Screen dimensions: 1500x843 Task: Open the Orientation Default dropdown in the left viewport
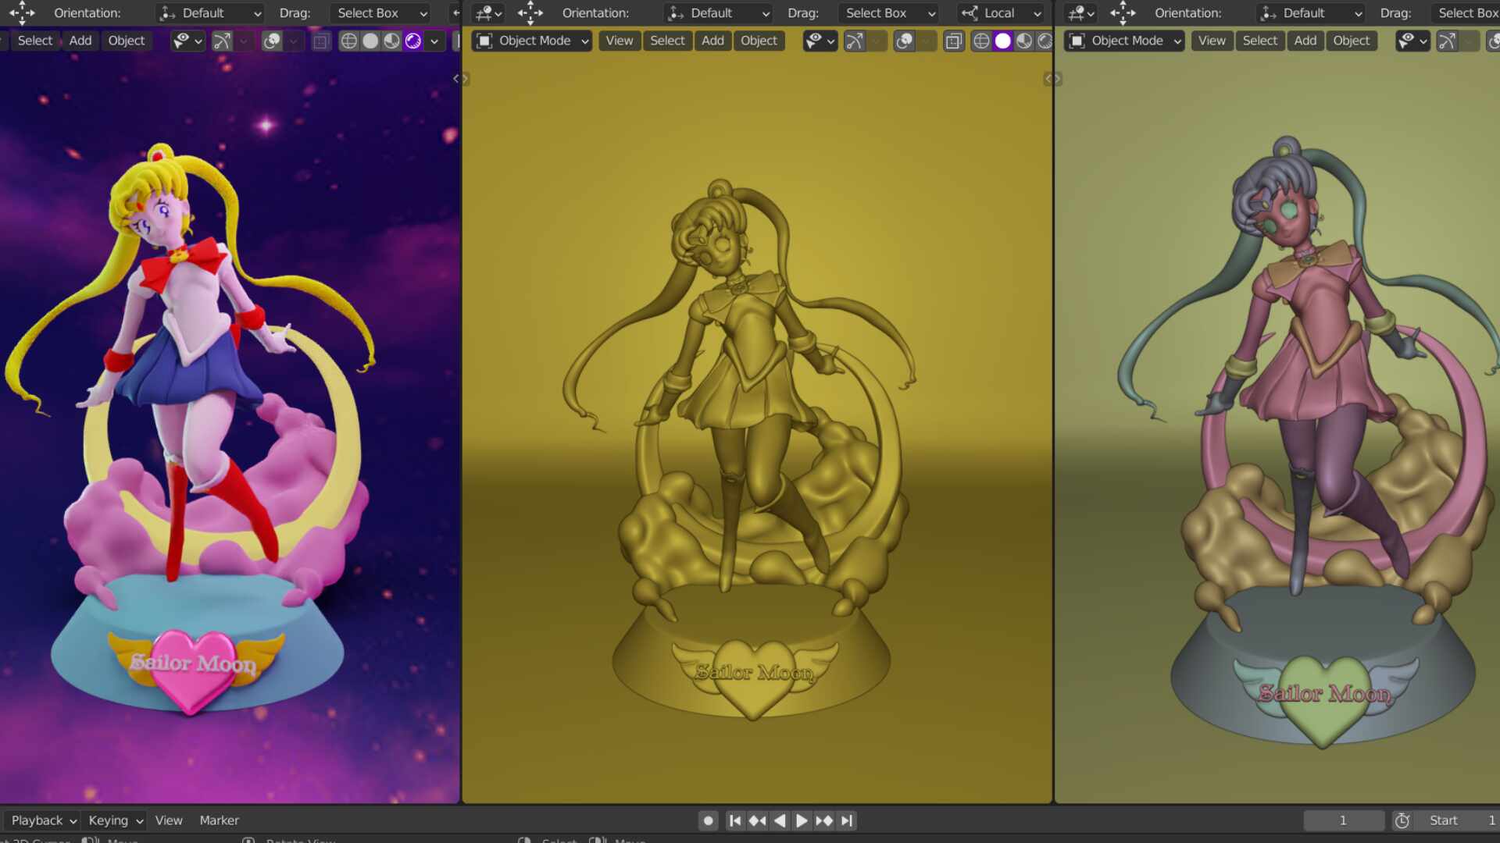(211, 13)
